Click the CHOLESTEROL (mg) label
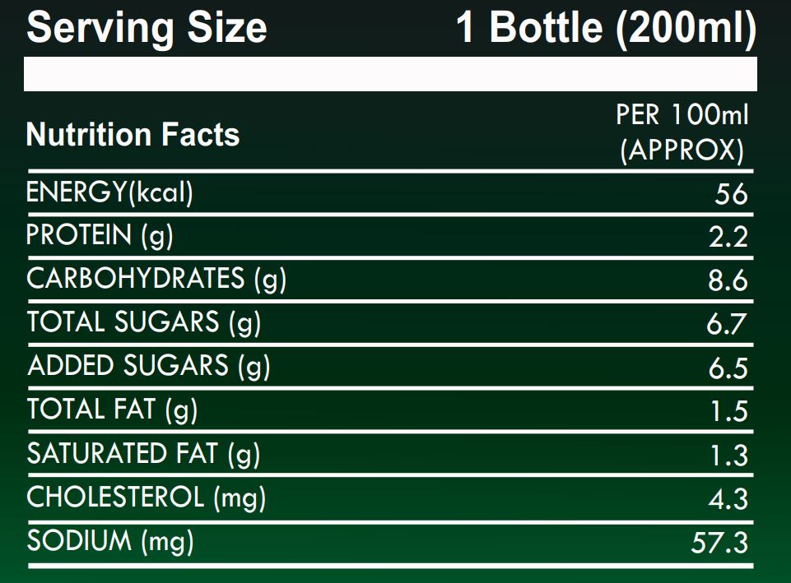Viewport: 791px width, 583px height. click(147, 497)
